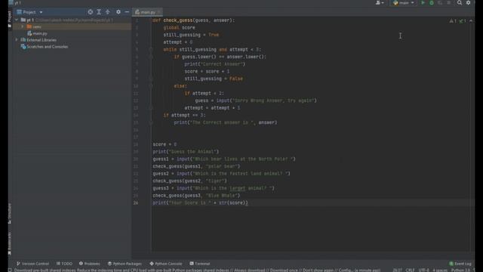Click line 26 in the editor gutter

[x=136, y=203]
